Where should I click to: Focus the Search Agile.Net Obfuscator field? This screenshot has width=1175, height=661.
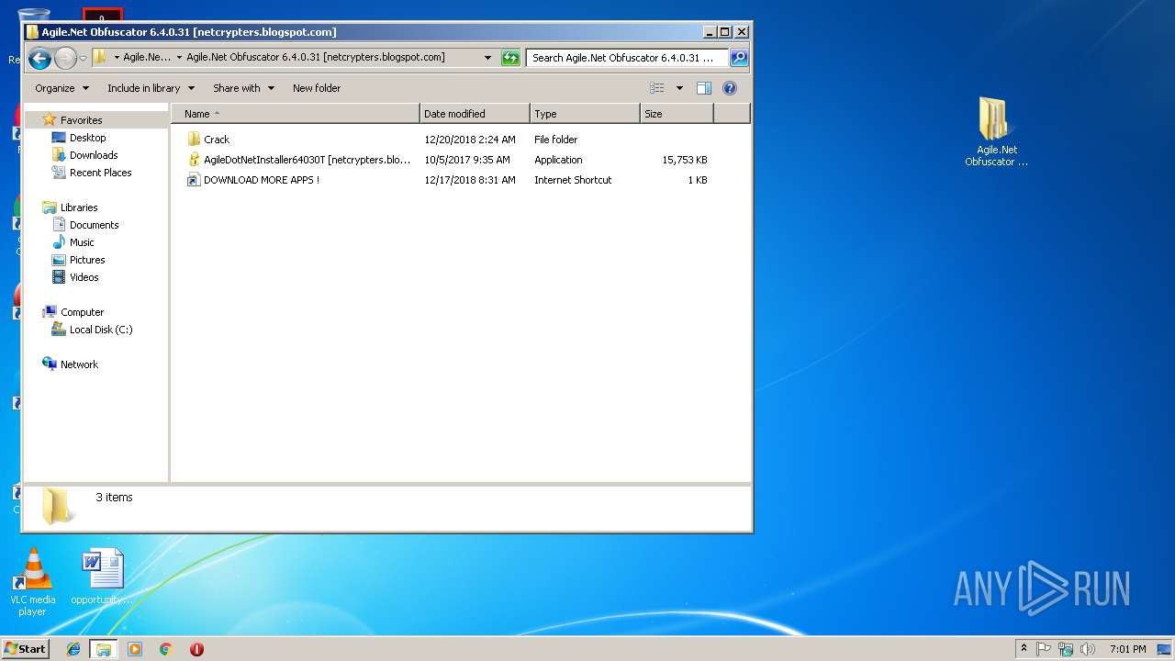coord(628,58)
